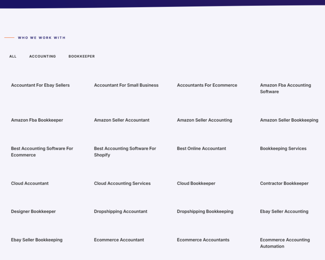Open Accountant For Ebay Sellers link
Viewport: 325px width, 260px height.
[x=40, y=85]
